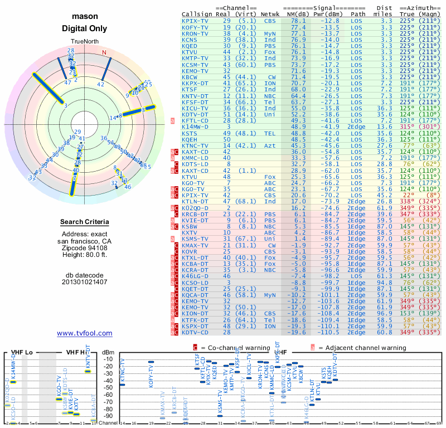Open the KMMC-LD callsign link

(195, 158)
